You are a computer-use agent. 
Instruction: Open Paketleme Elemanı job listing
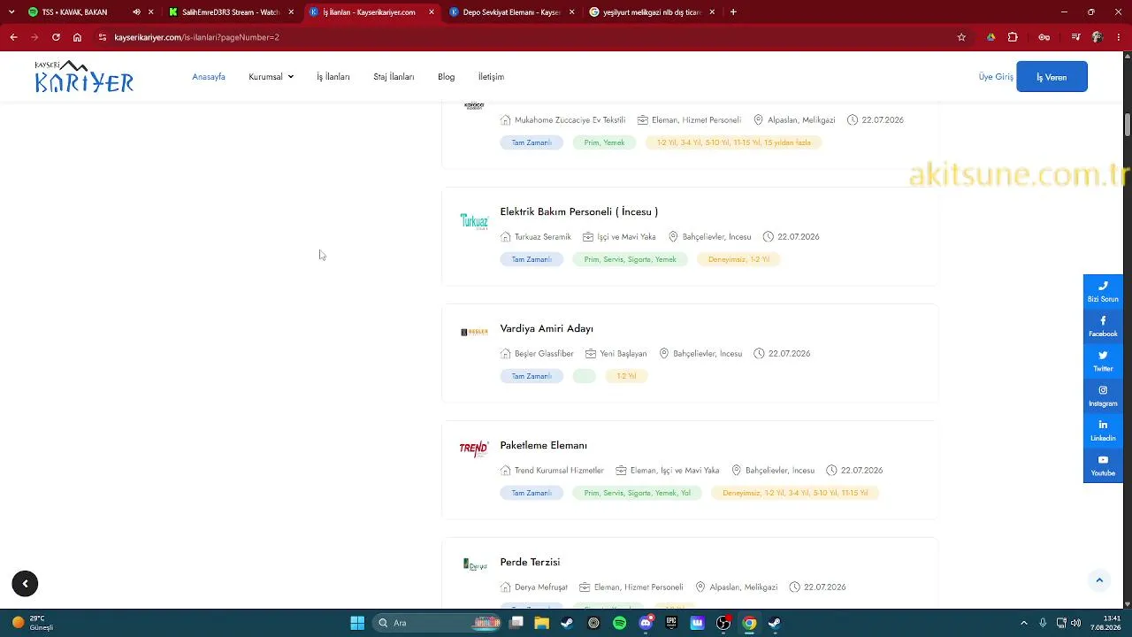(544, 445)
